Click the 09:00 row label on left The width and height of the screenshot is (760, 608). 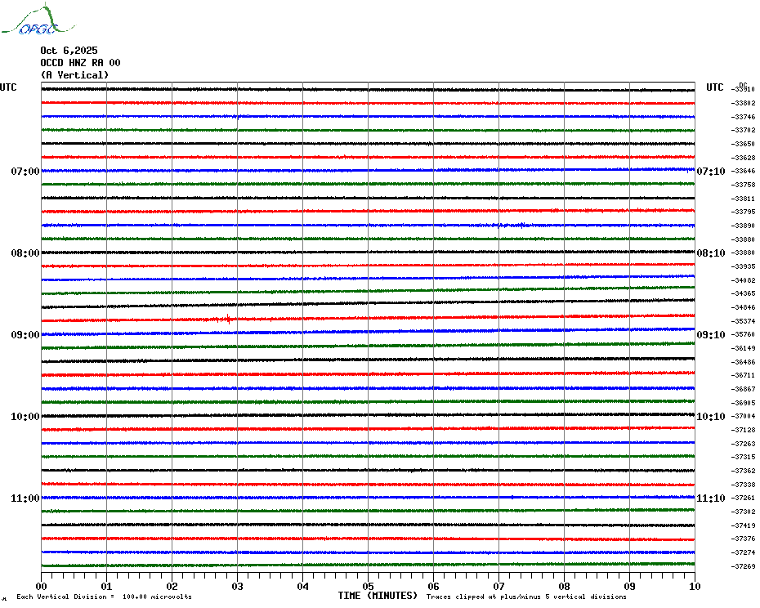25,335
